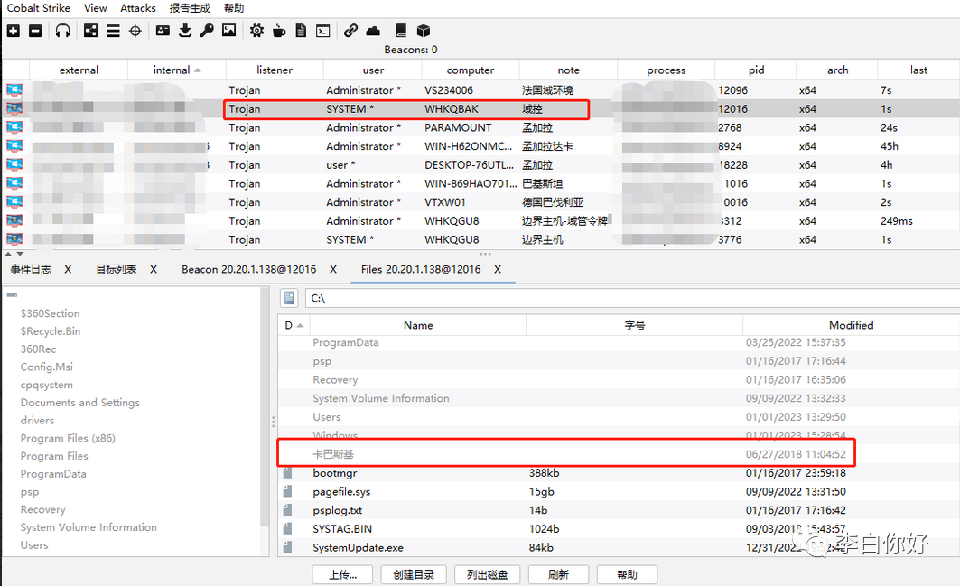Show the Targets view crosshair icon

tap(135, 31)
